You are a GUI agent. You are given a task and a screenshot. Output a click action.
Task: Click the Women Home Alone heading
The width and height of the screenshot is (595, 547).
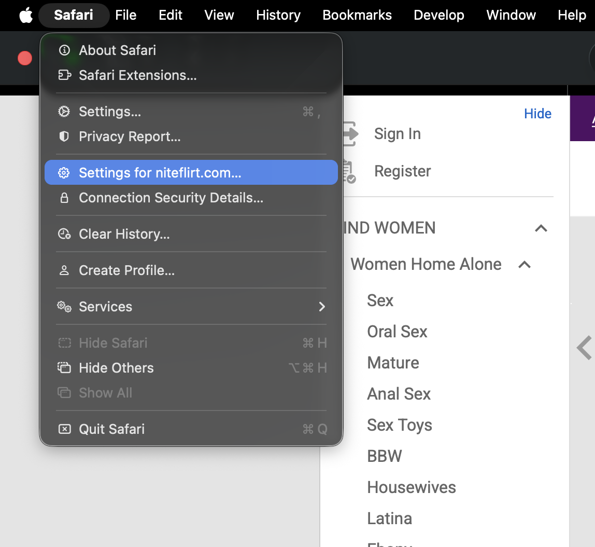point(426,264)
